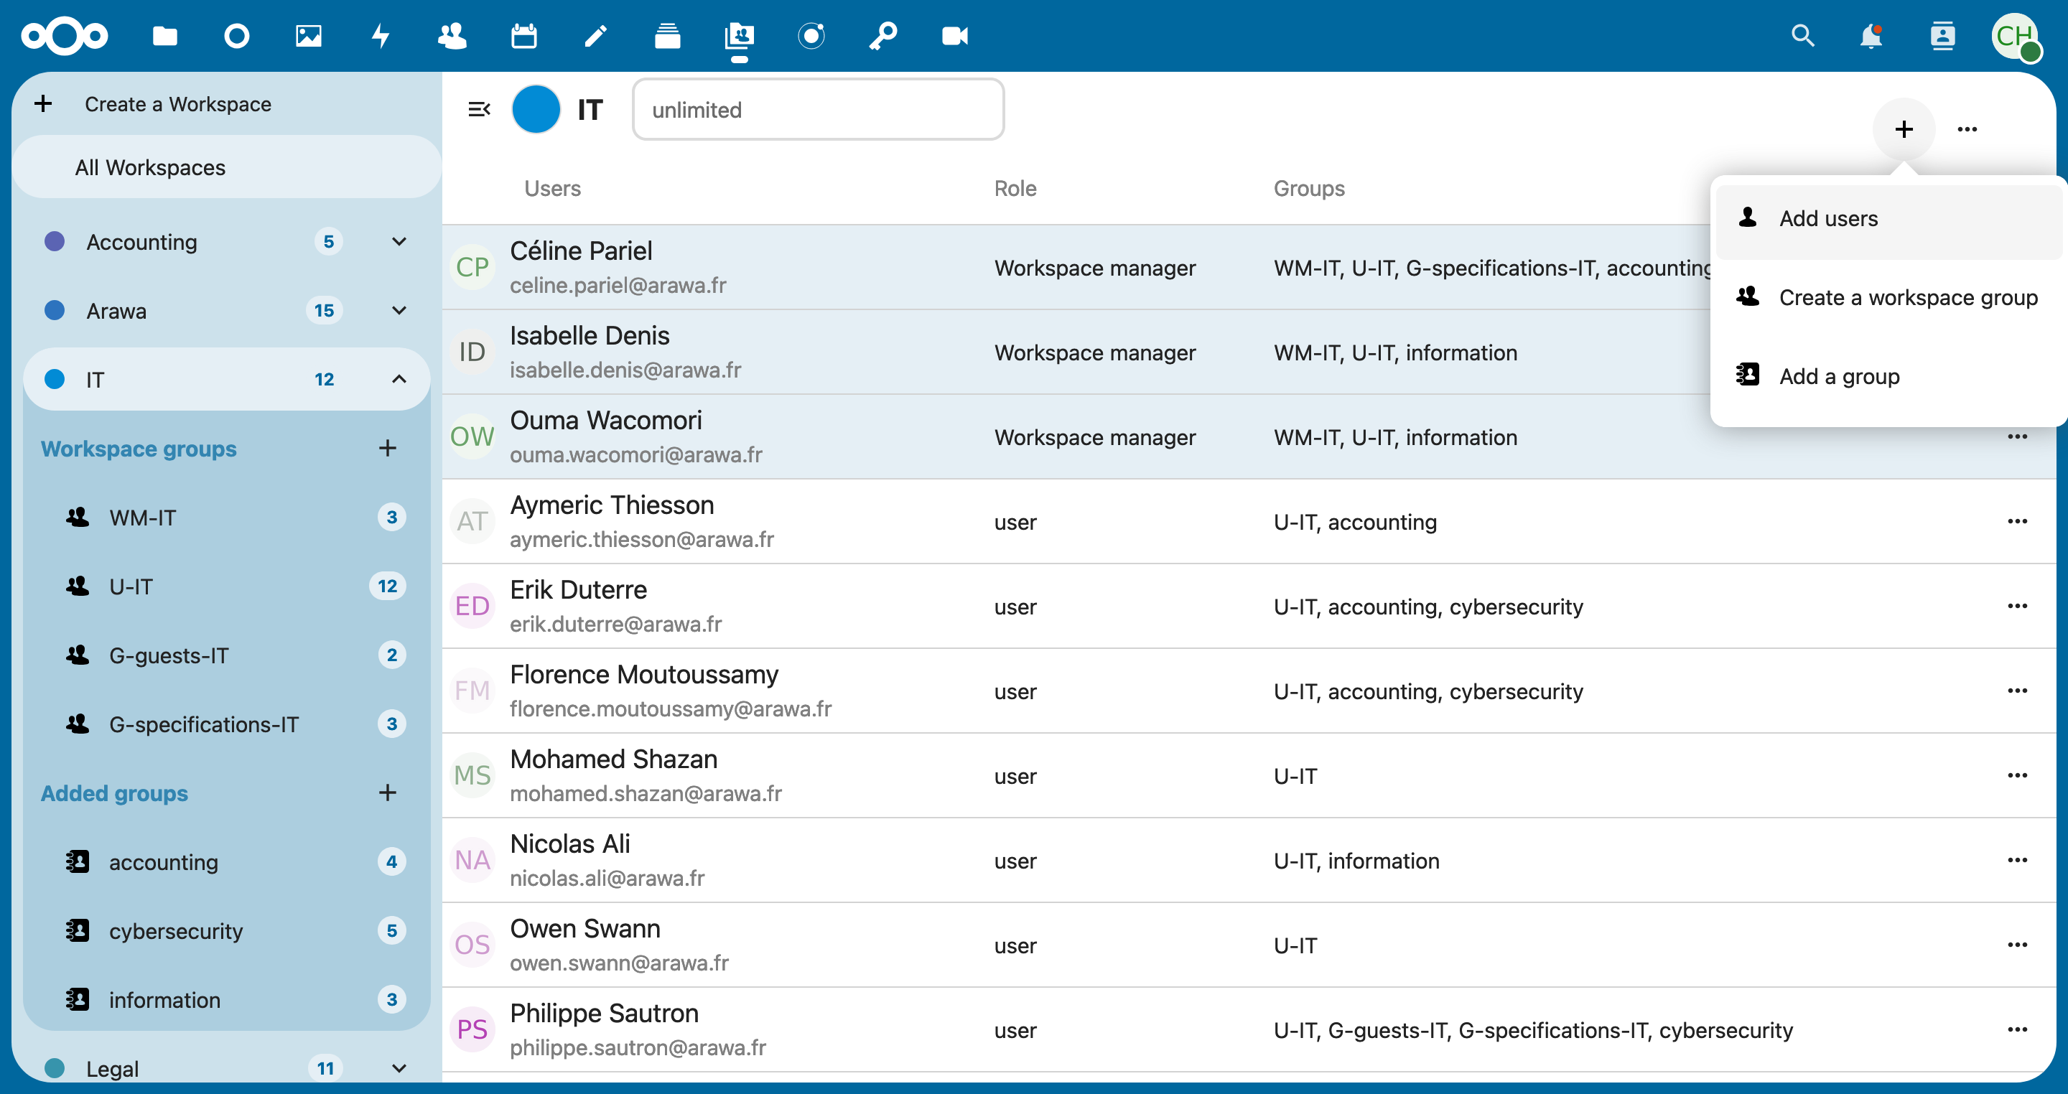Open All Workspaces link
The height and width of the screenshot is (1094, 2068).
pos(150,168)
